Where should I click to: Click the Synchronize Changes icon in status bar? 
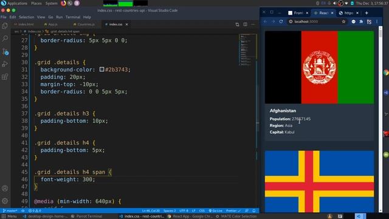point(23,211)
